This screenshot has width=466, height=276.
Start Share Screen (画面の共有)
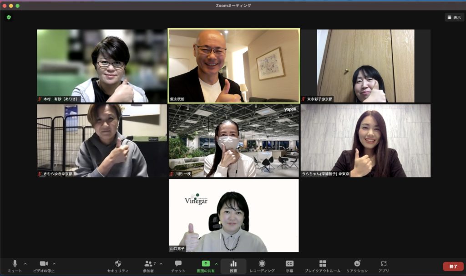(206, 266)
